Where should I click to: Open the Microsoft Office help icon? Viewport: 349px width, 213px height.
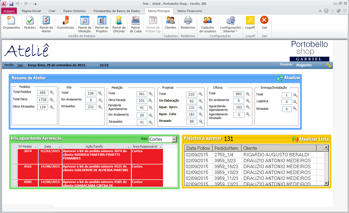[326, 11]
